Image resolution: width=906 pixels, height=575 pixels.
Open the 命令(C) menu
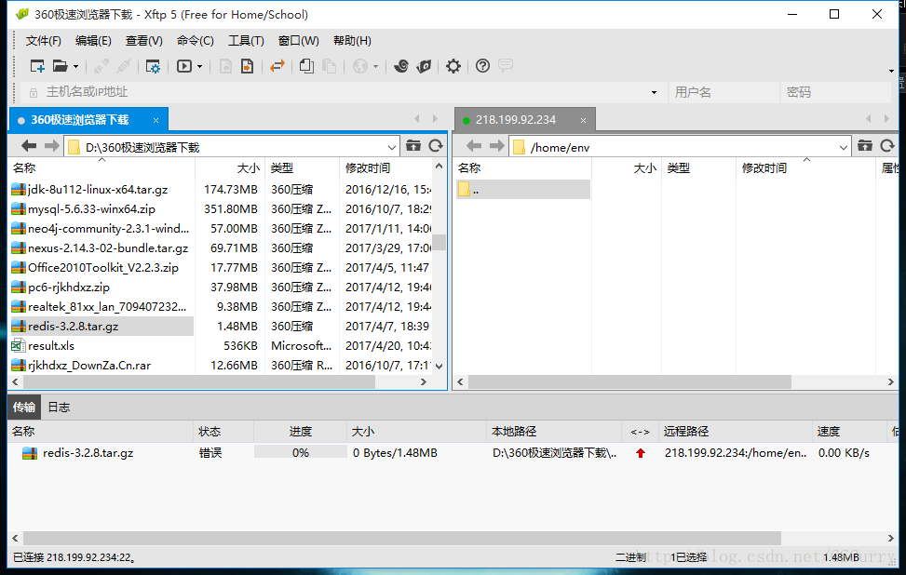point(196,41)
